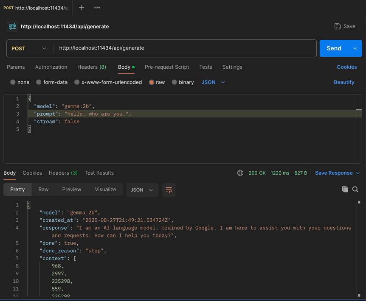
Task: Expand the Send button options arrow
Action: tap(355, 48)
